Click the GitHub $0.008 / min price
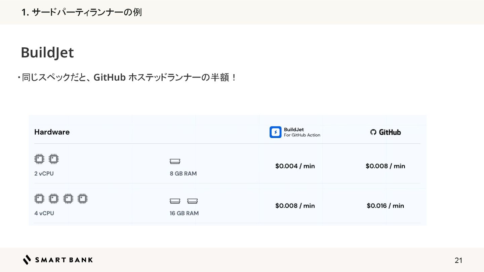Image resolution: width=484 pixels, height=272 pixels. [x=385, y=166]
